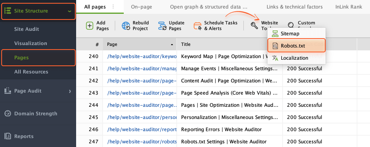The image size is (370, 147).
Task: Click the Domain Strength gauge icon
Action: coord(8,114)
